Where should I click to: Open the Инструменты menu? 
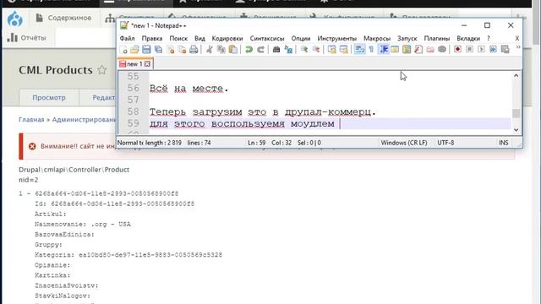click(x=337, y=38)
